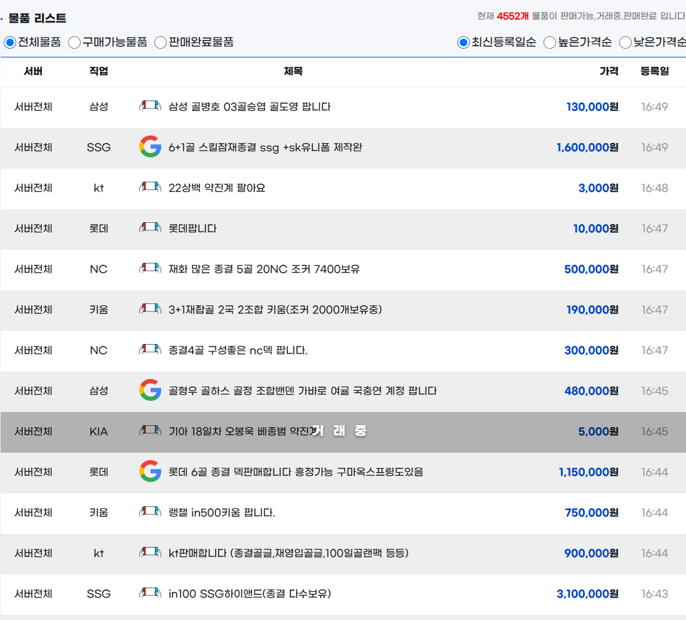The height and width of the screenshot is (620, 686).
Task: Click price 300,000원
Action: click(592, 351)
